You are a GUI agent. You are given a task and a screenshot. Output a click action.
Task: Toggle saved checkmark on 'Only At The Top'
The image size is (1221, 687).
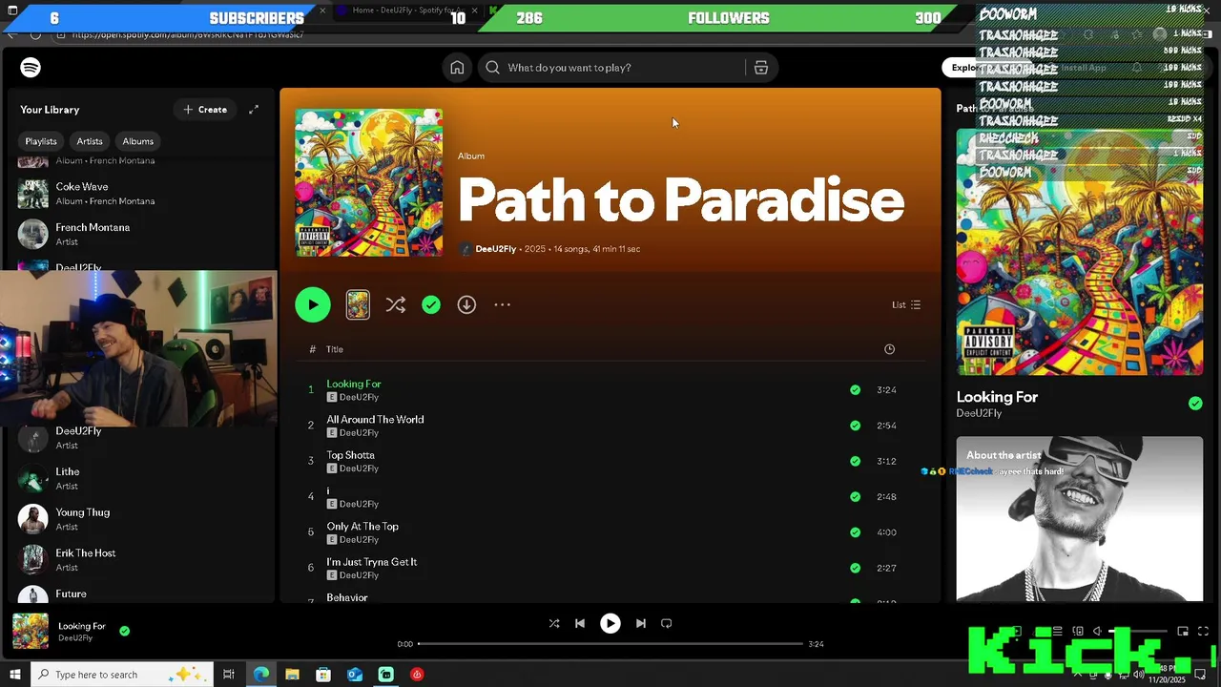coord(855,532)
